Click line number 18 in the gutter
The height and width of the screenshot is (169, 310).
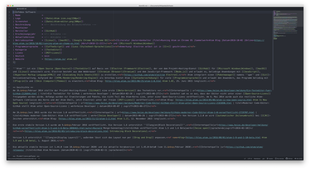(9, 69)
